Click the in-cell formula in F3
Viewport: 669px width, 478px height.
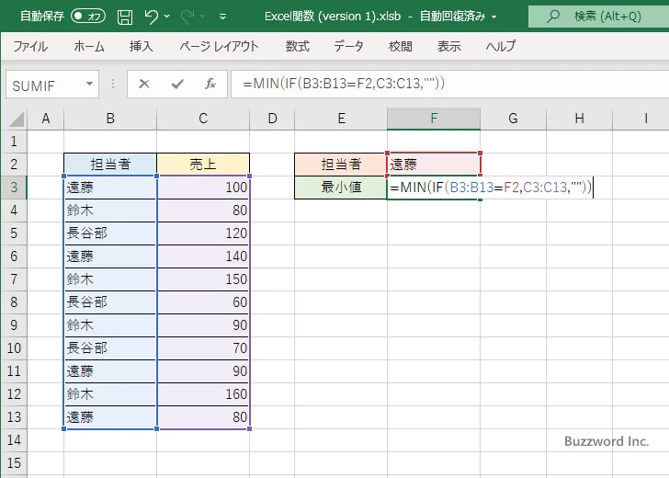pyautogui.click(x=491, y=188)
